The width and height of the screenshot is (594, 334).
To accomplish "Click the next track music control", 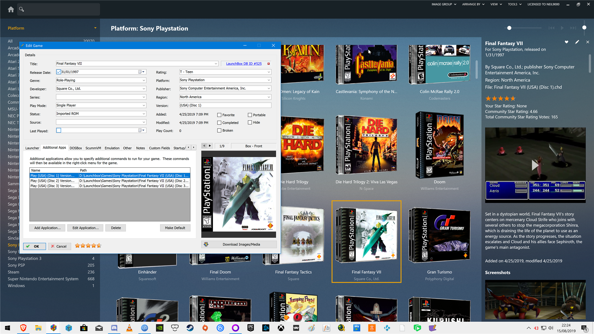I will [x=573, y=28].
